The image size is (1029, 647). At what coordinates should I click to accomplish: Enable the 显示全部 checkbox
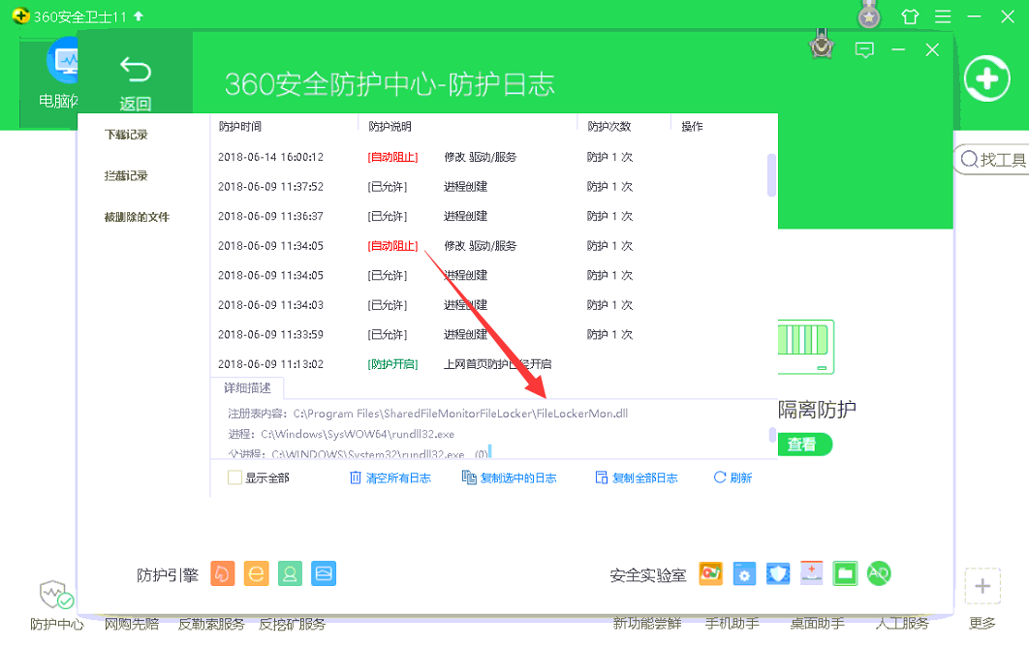[x=234, y=478]
